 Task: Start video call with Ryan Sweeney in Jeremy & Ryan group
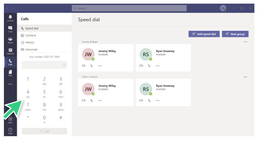tap(141, 66)
